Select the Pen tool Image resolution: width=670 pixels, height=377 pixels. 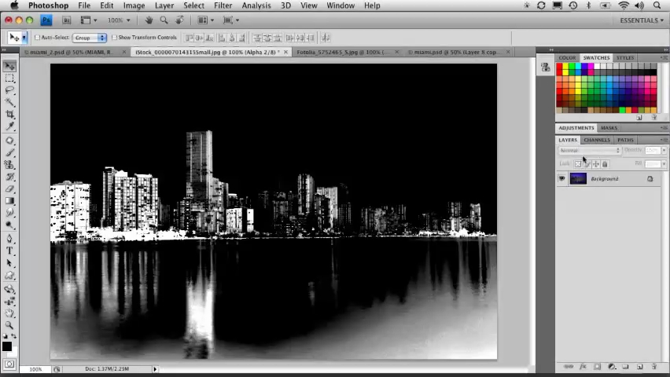[9, 239]
